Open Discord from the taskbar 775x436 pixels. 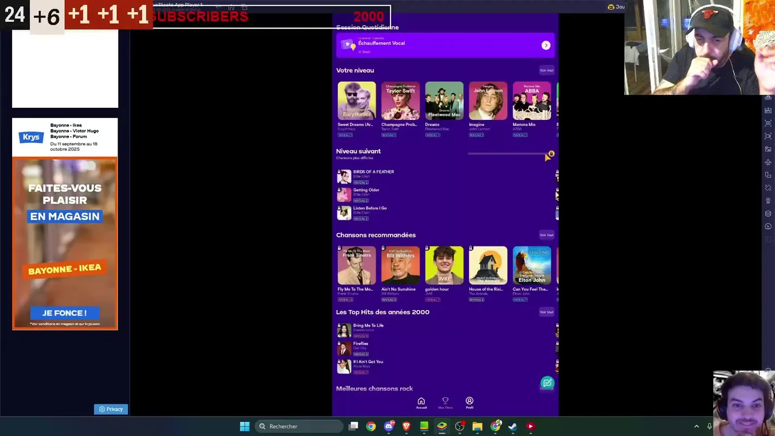coord(389,426)
